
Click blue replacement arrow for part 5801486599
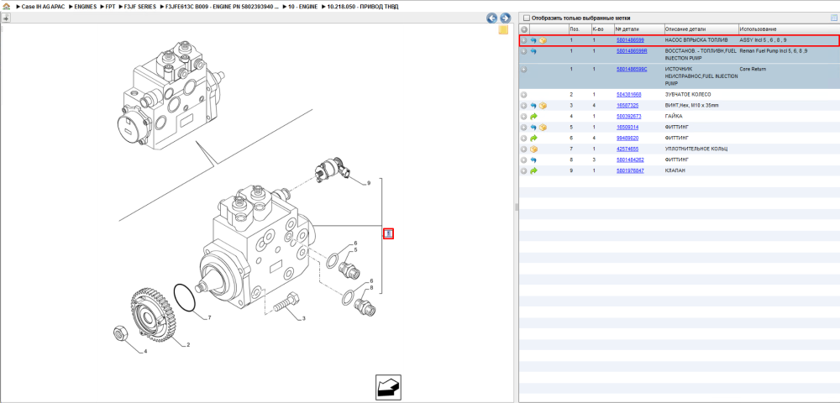click(533, 40)
